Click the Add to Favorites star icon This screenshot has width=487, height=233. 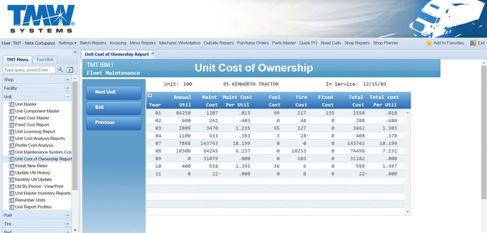429,43
